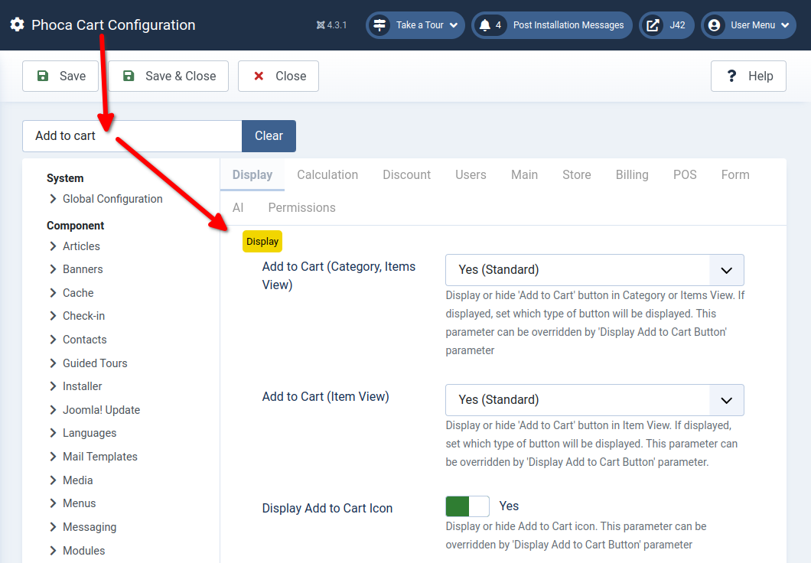The height and width of the screenshot is (563, 811).
Task: Switch to the Calculation tab
Action: pyautogui.click(x=327, y=174)
